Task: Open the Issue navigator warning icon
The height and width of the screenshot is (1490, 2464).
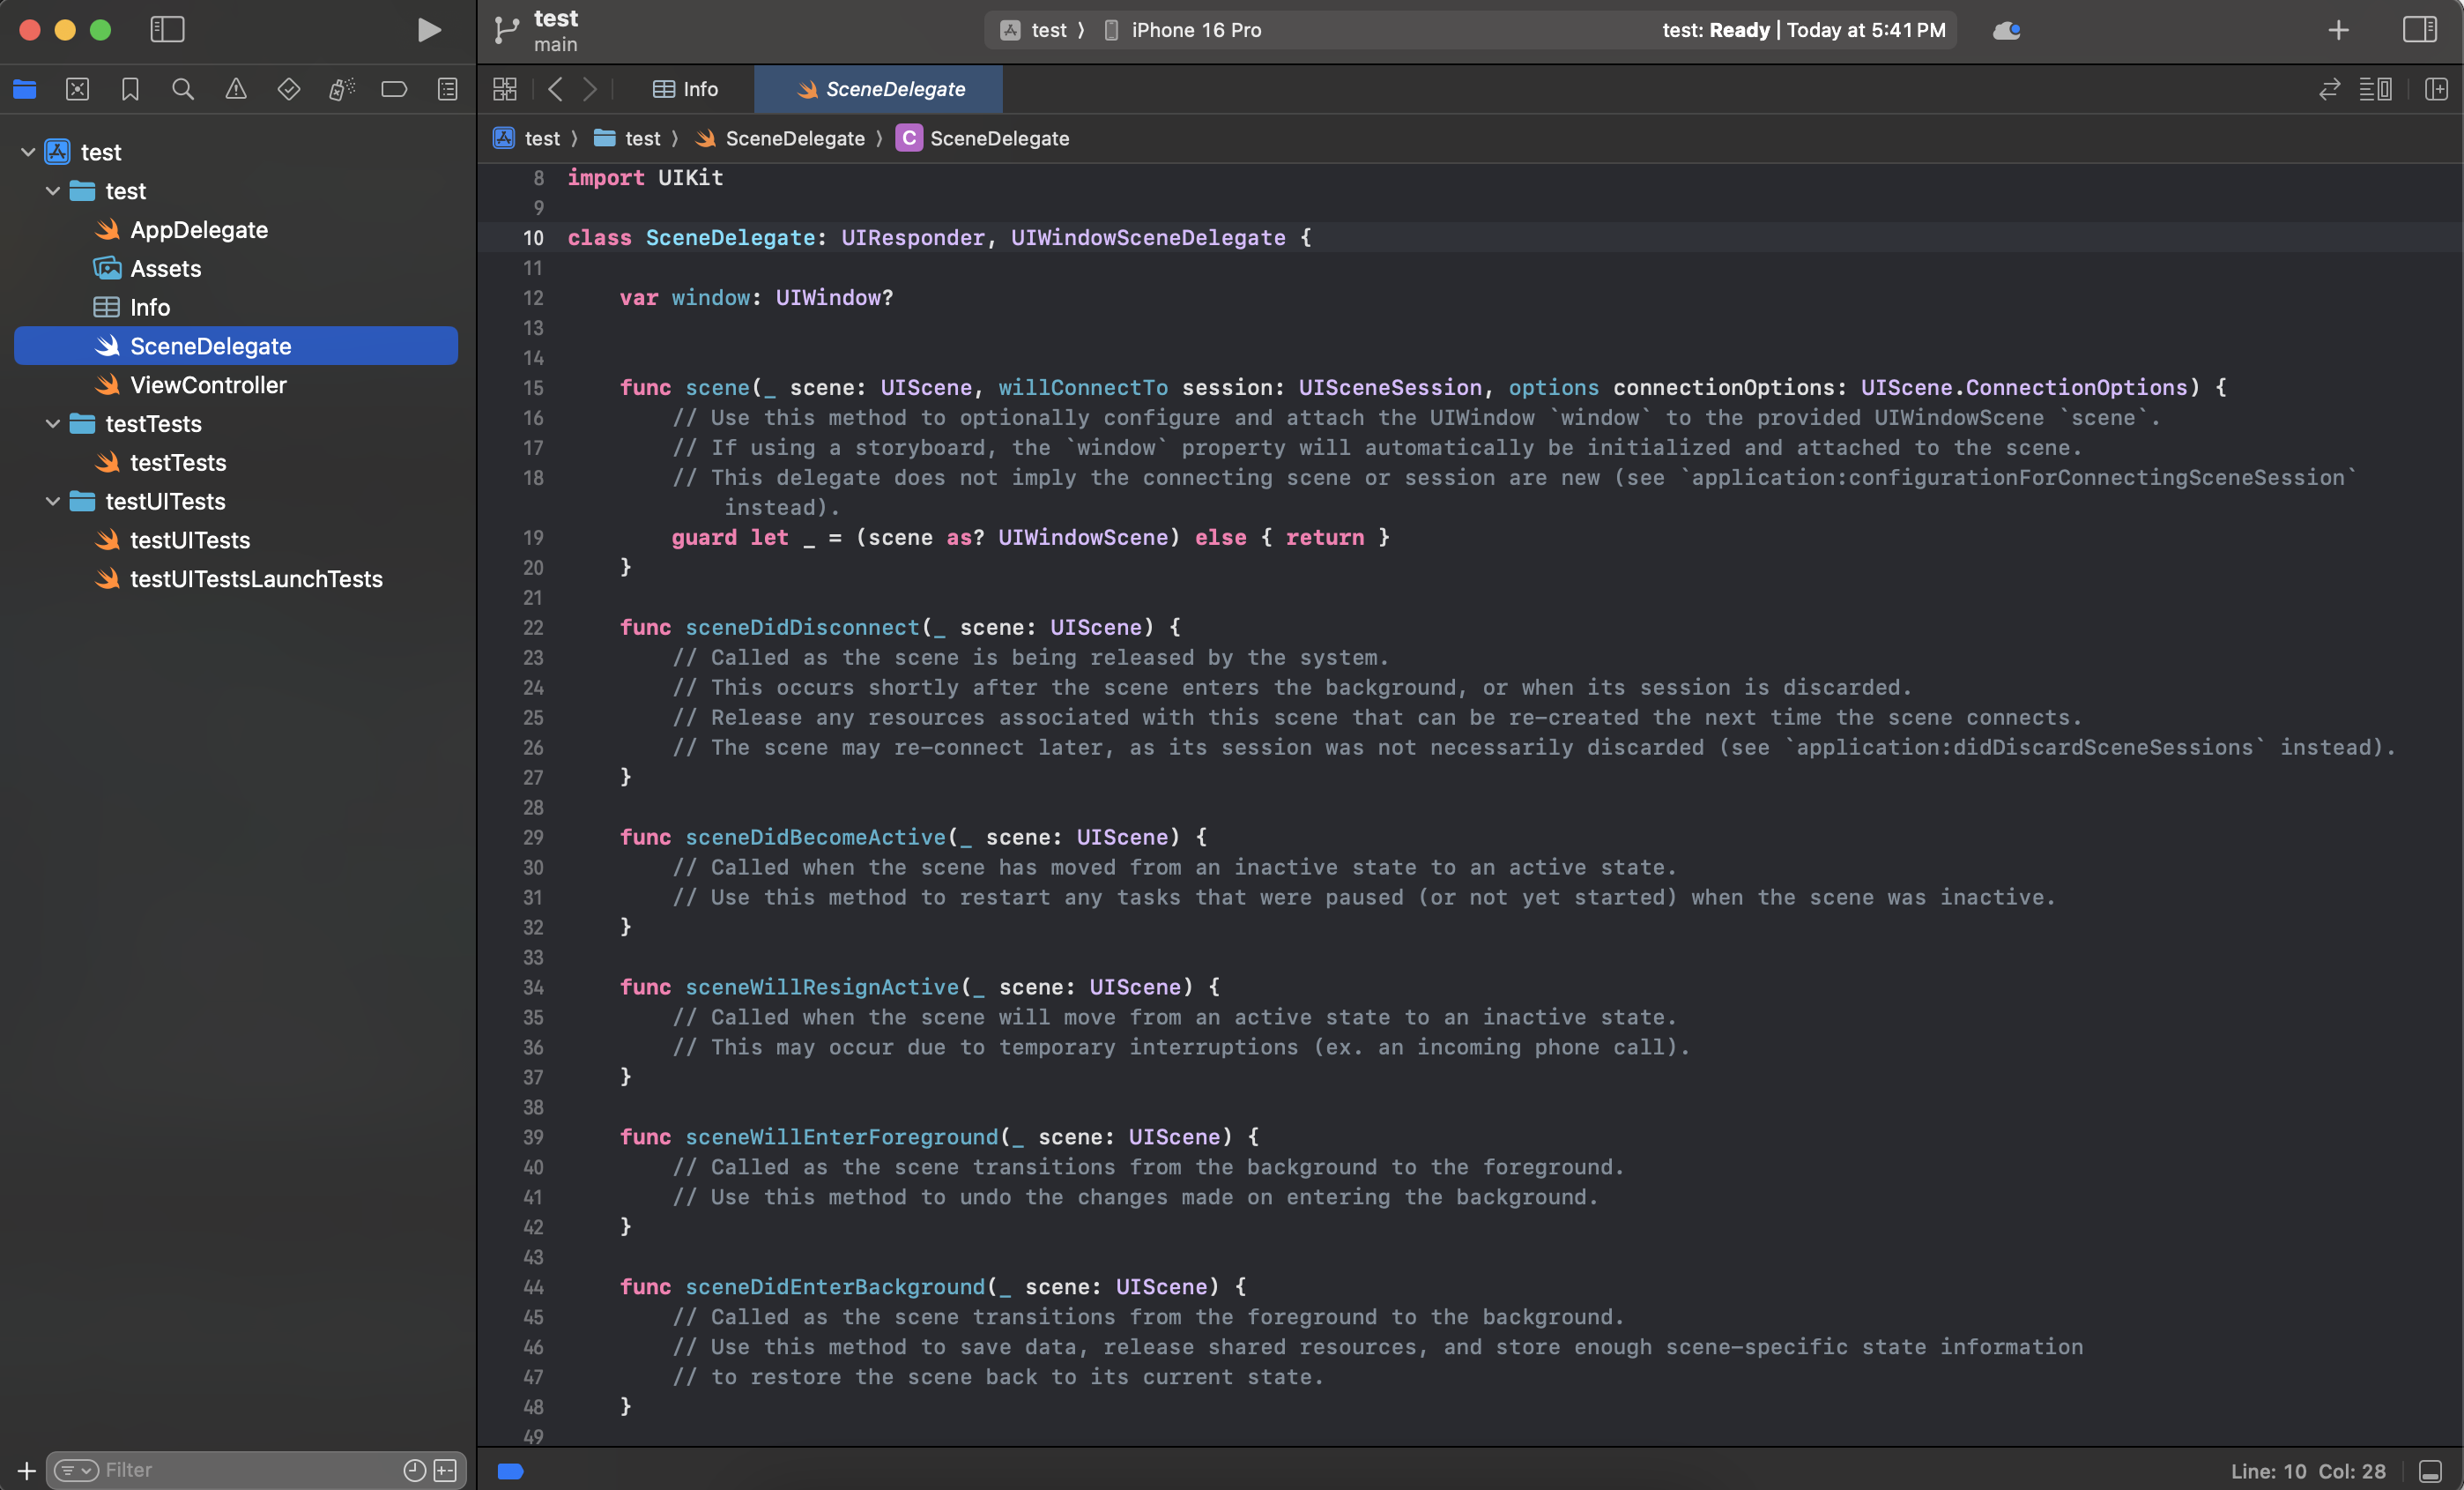Action: (236, 89)
